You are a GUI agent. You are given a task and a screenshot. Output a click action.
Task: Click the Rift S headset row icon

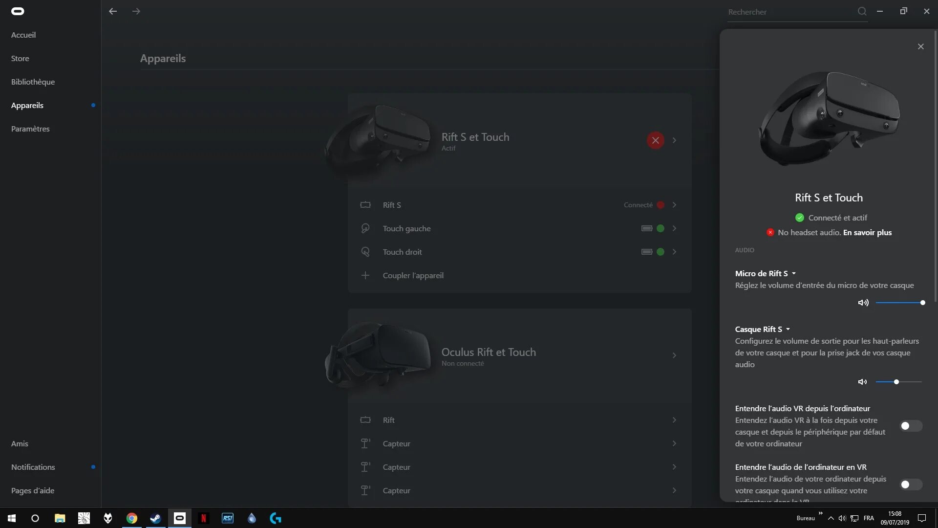point(365,205)
